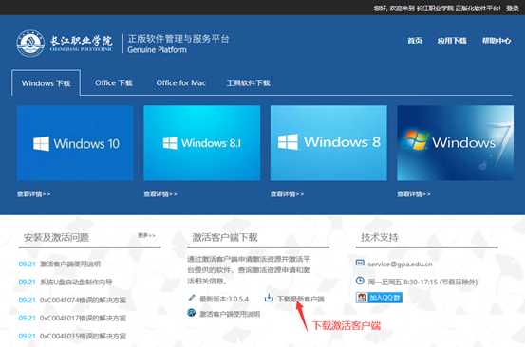Click the email envelope icon beside service@gpa.edu.cn
This screenshot has width=525, height=347.
[x=360, y=263]
